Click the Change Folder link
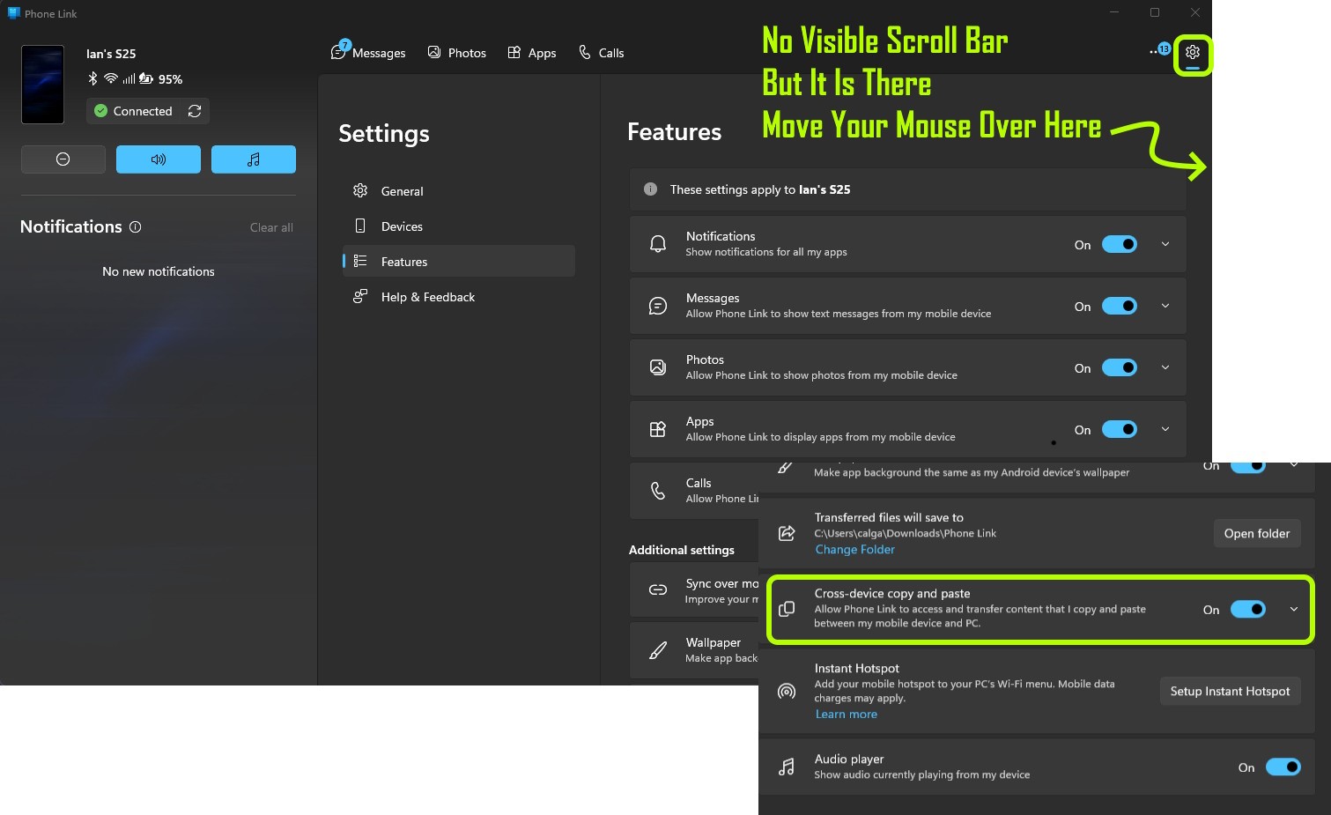Screen dimensions: 1331x815 pyautogui.click(x=854, y=550)
